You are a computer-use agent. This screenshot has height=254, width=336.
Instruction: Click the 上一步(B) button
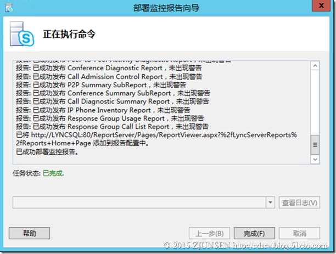click(209, 233)
